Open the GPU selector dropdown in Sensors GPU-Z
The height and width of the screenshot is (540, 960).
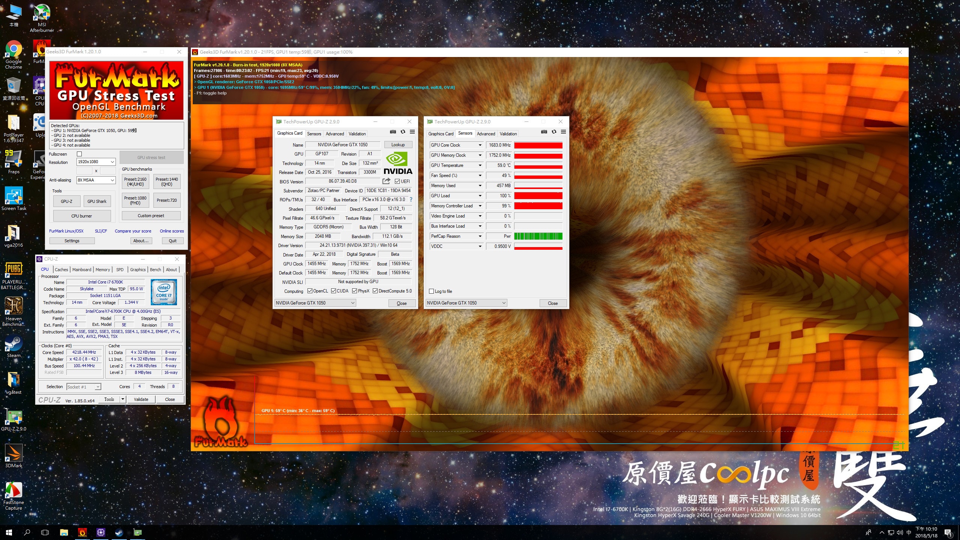[x=466, y=303]
